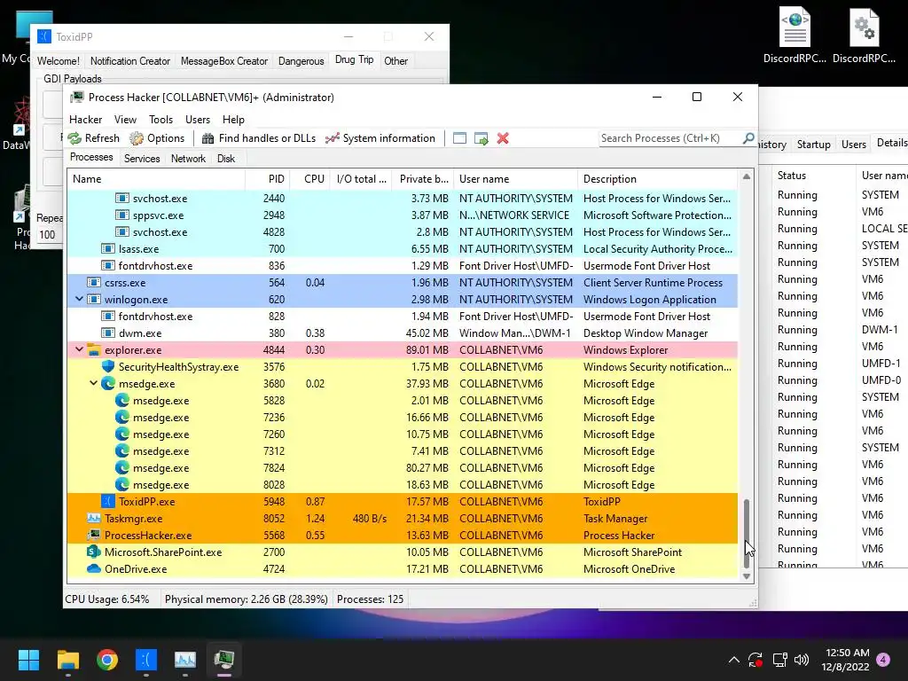
Task: Open the Other tab in ToxidPP
Action: 396,61
